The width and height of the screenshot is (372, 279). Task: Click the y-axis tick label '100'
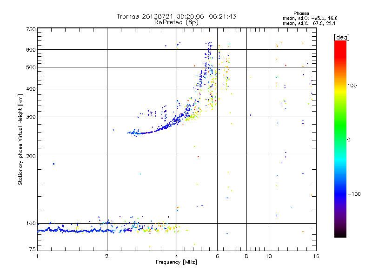tap(31, 224)
